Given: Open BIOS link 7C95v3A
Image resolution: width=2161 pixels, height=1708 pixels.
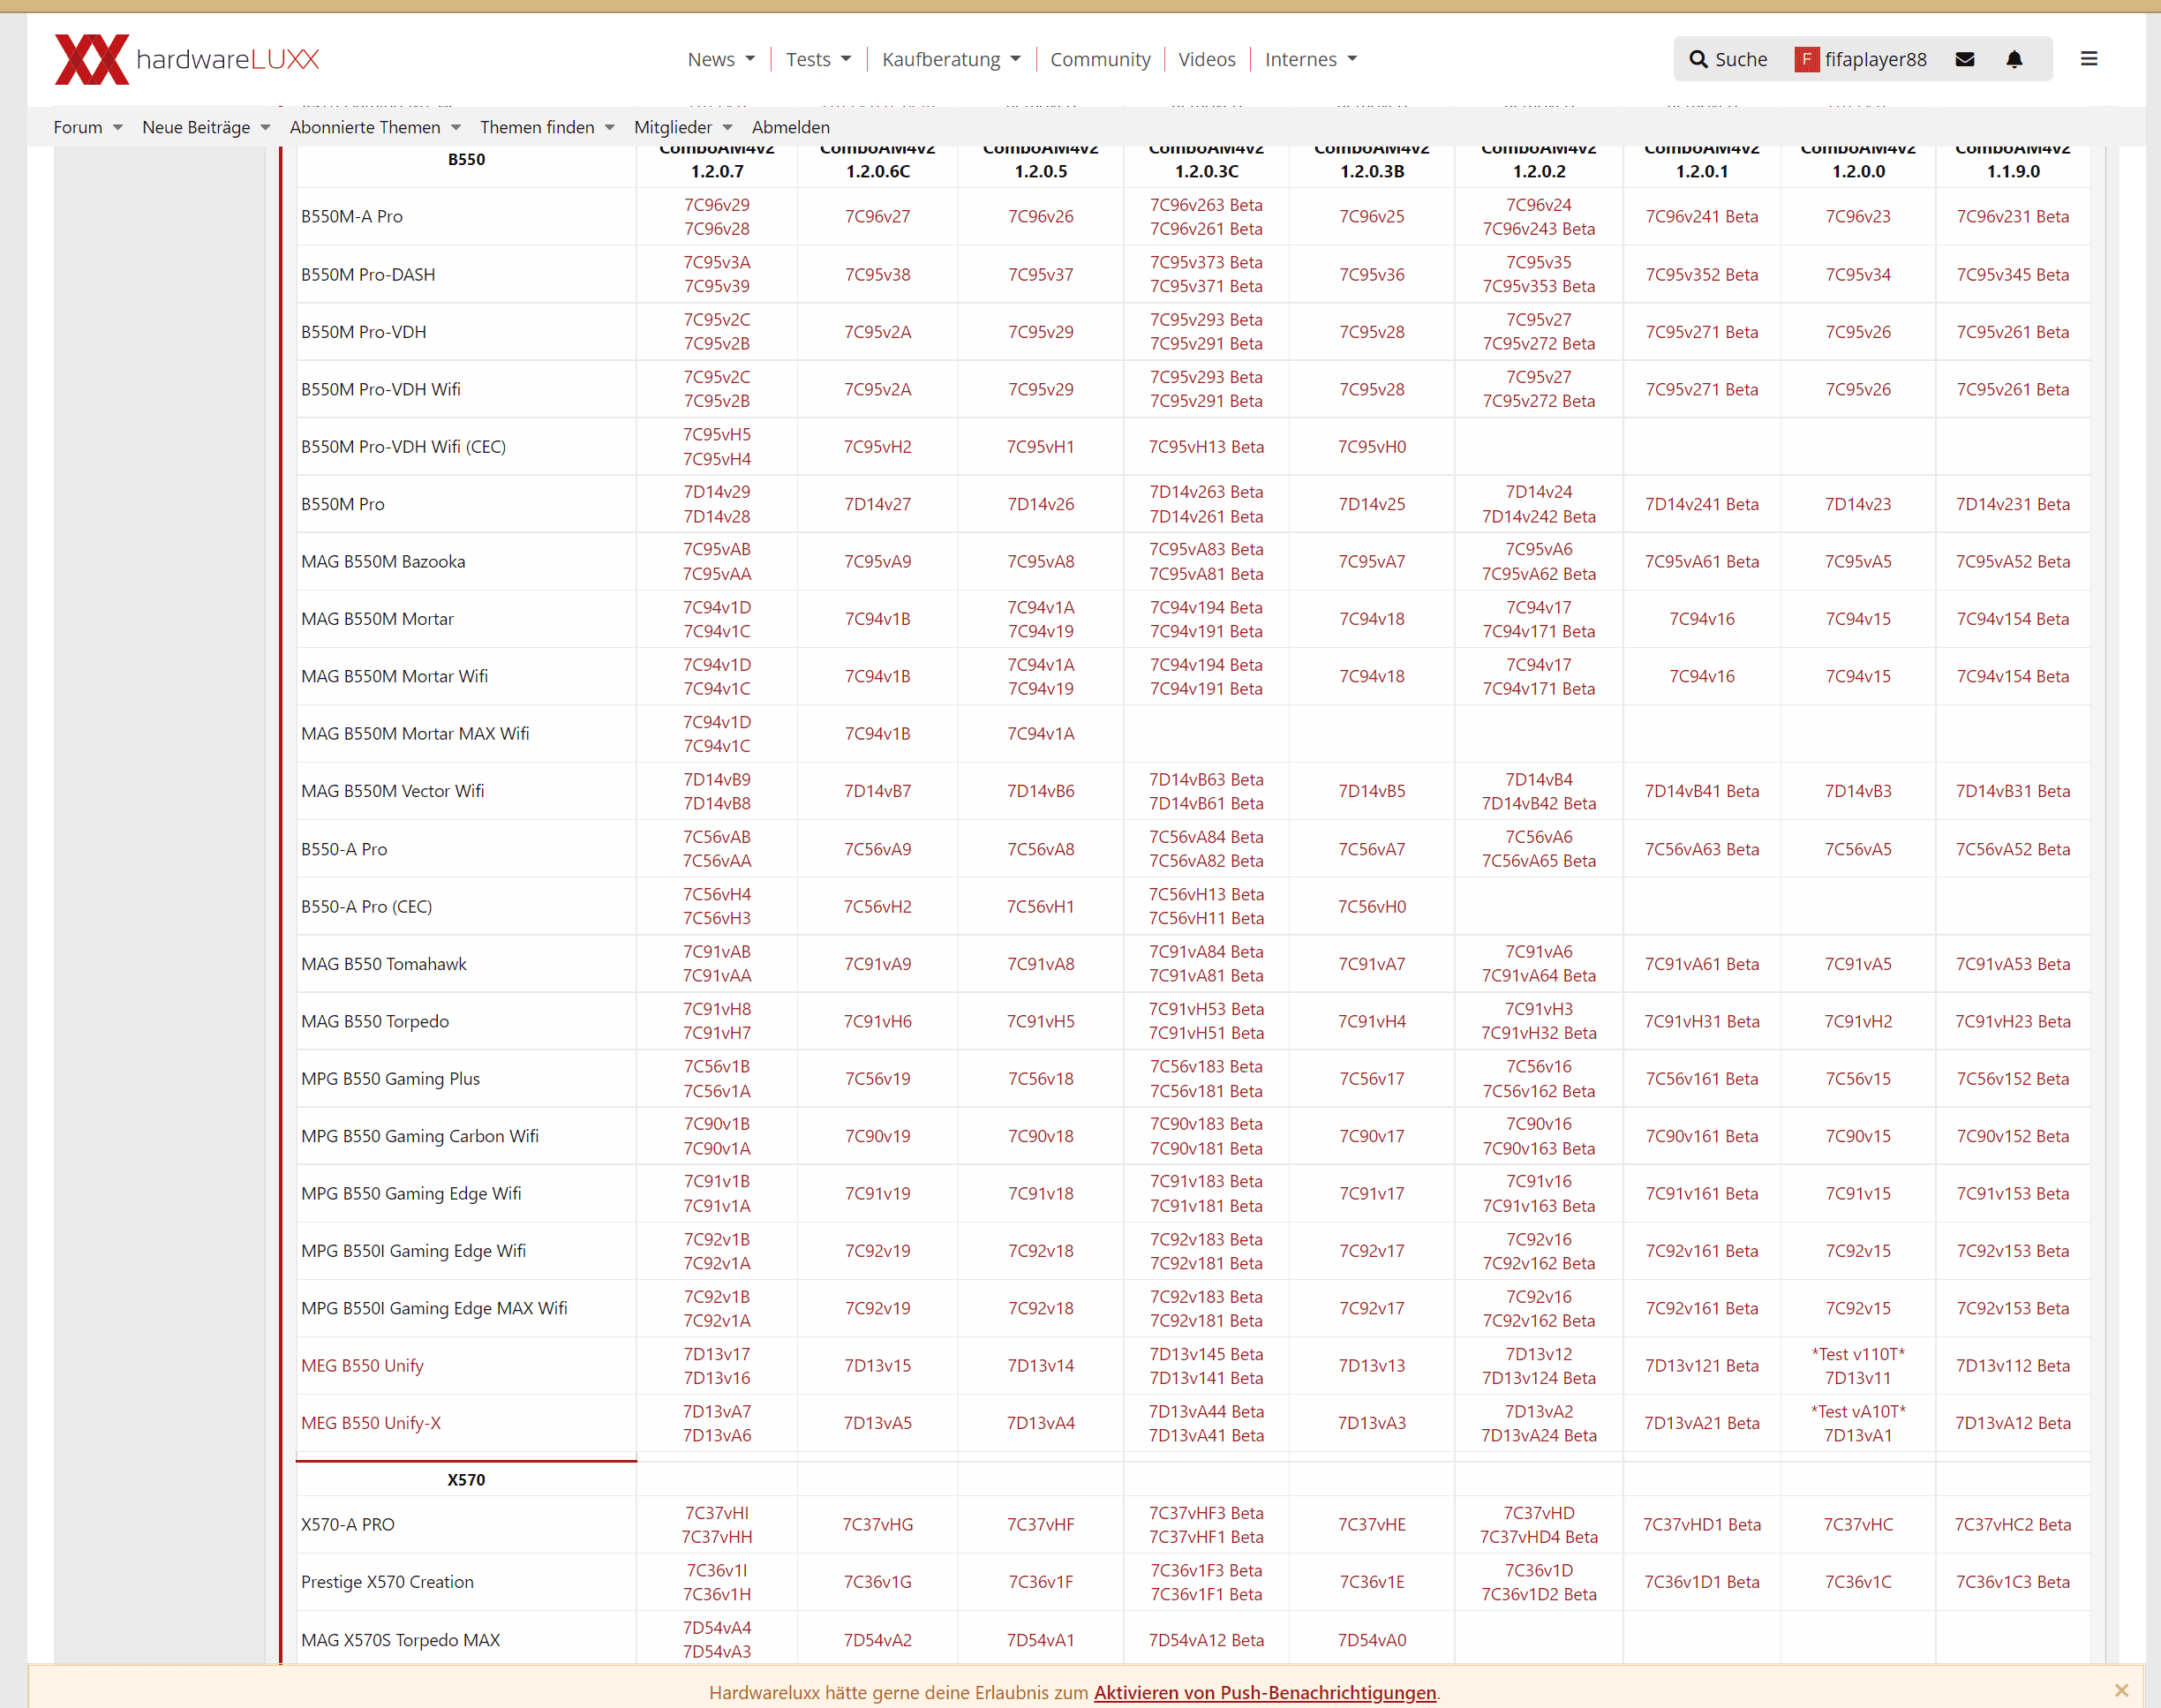Looking at the screenshot, I should tap(717, 262).
